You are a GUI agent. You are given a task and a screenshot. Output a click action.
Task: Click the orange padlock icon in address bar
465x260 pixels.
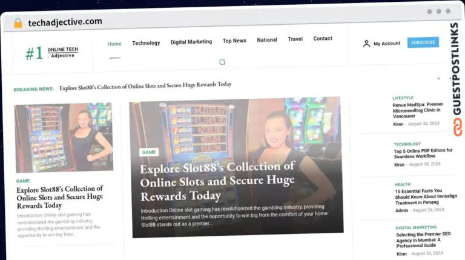[18, 23]
